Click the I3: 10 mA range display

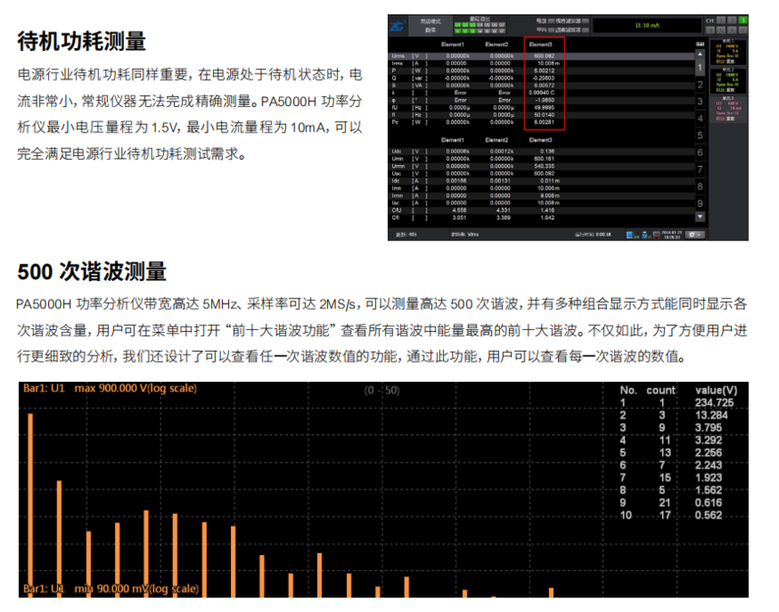pyautogui.click(x=647, y=25)
